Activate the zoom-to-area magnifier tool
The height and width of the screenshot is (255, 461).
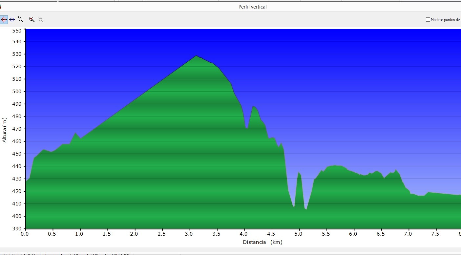coord(21,20)
